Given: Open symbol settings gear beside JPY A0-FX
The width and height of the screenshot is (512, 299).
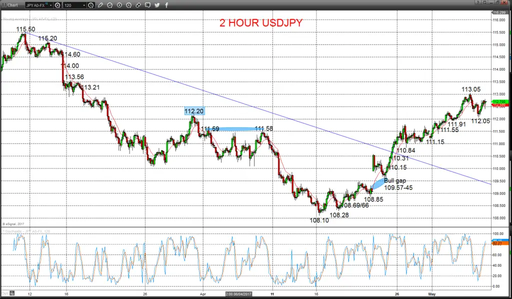Looking at the screenshot, I should [x=58, y=5].
